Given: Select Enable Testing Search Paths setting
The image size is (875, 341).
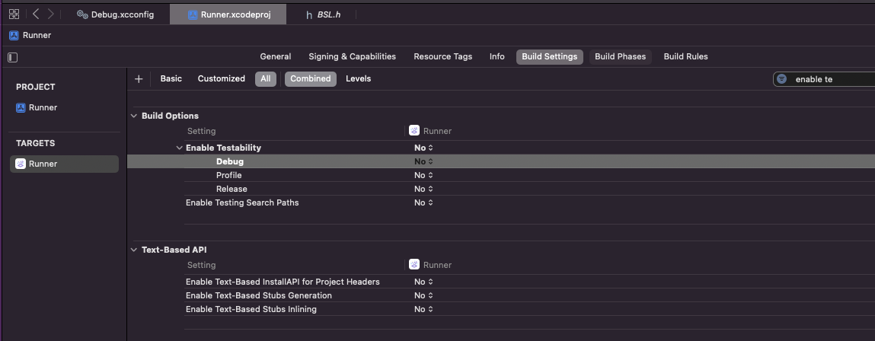Looking at the screenshot, I should [242, 202].
